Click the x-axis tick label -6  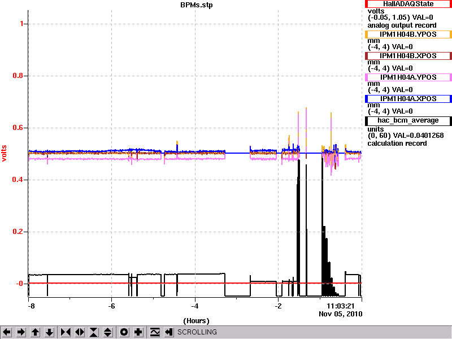pos(111,306)
